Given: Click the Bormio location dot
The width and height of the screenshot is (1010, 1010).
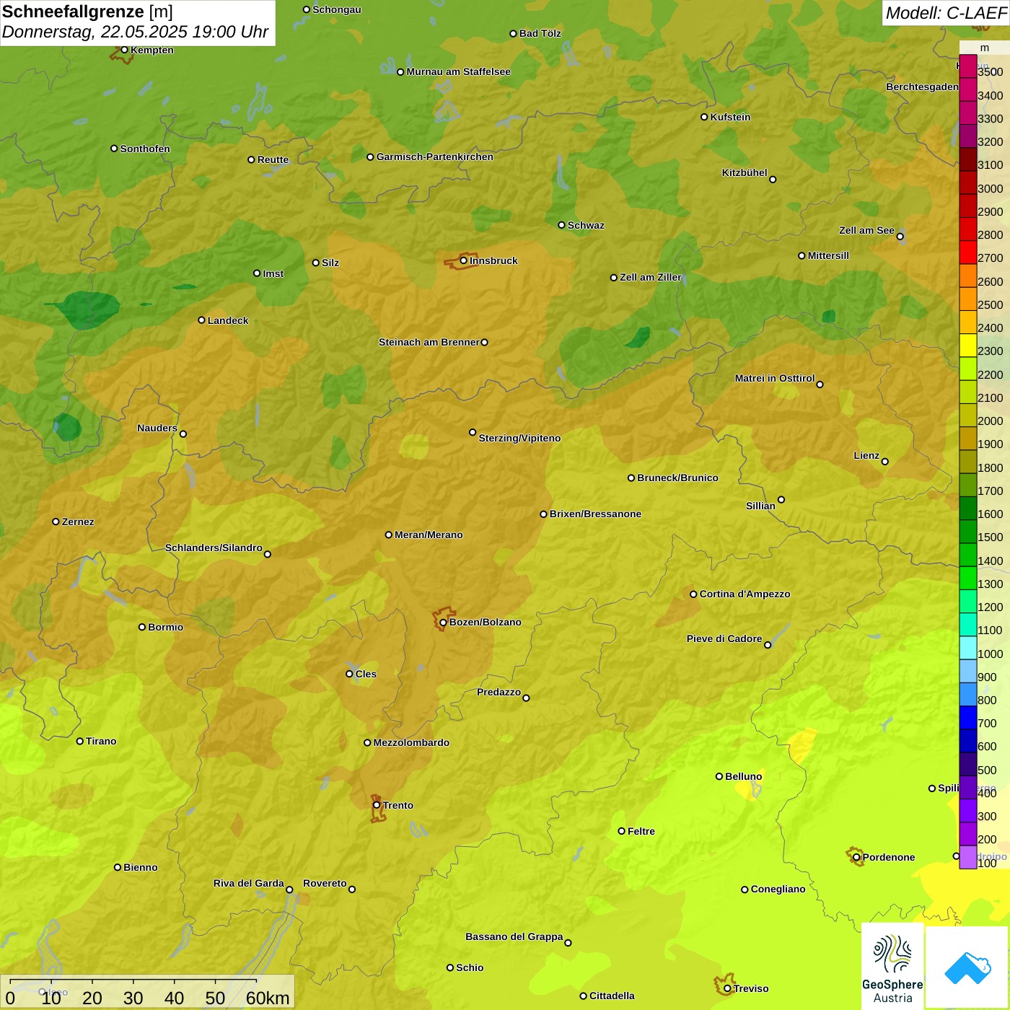Looking at the screenshot, I should point(142,627).
